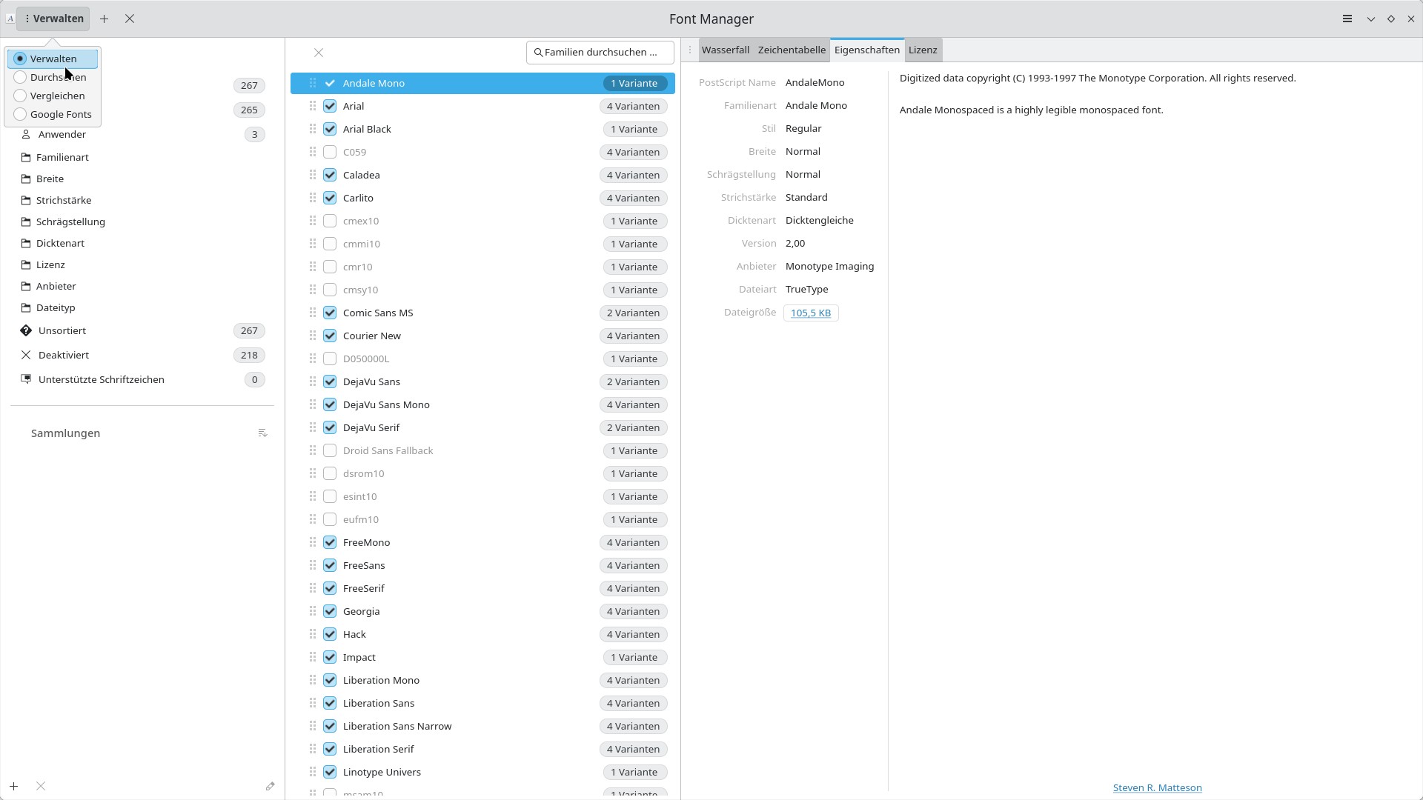The width and height of the screenshot is (1423, 800).
Task: Select the Anwender category
Action: coord(142,135)
